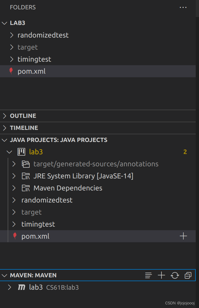Collapse the LAB3 folder tree
This screenshot has height=308, width=199.
point(4,23)
